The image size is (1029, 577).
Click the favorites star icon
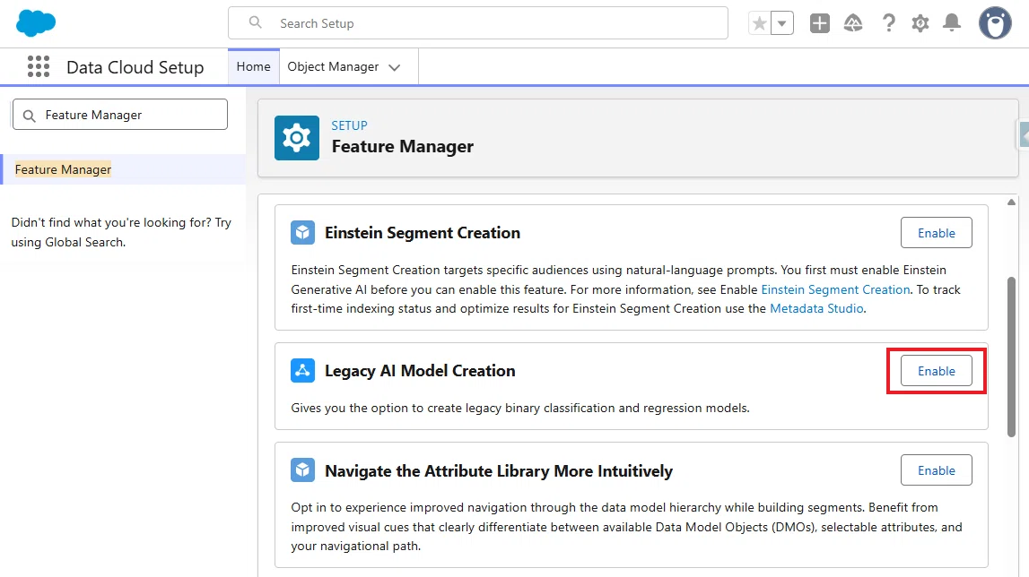(x=759, y=23)
